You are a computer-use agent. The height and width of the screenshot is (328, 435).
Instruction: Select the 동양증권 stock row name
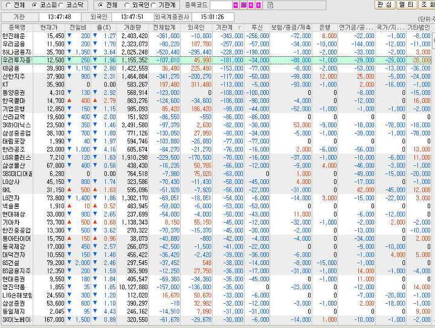[13, 93]
